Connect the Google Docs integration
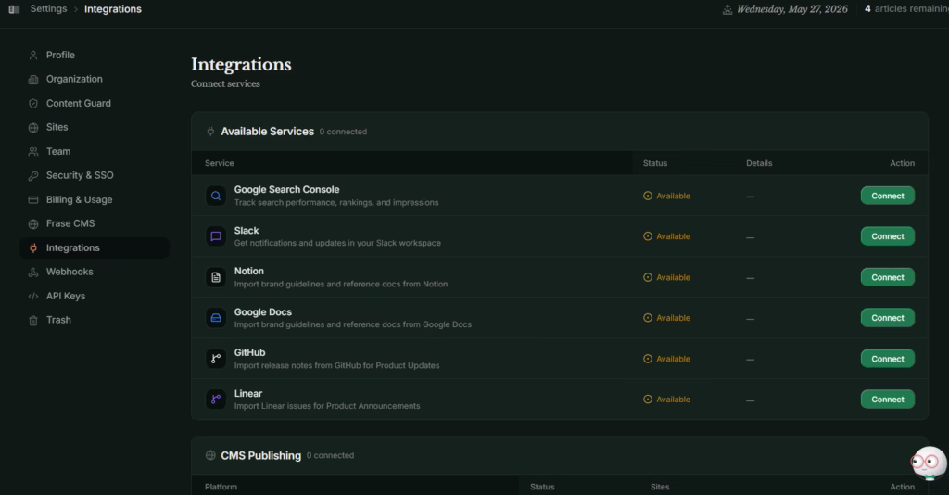Viewport: 949px width, 495px height. click(887, 318)
